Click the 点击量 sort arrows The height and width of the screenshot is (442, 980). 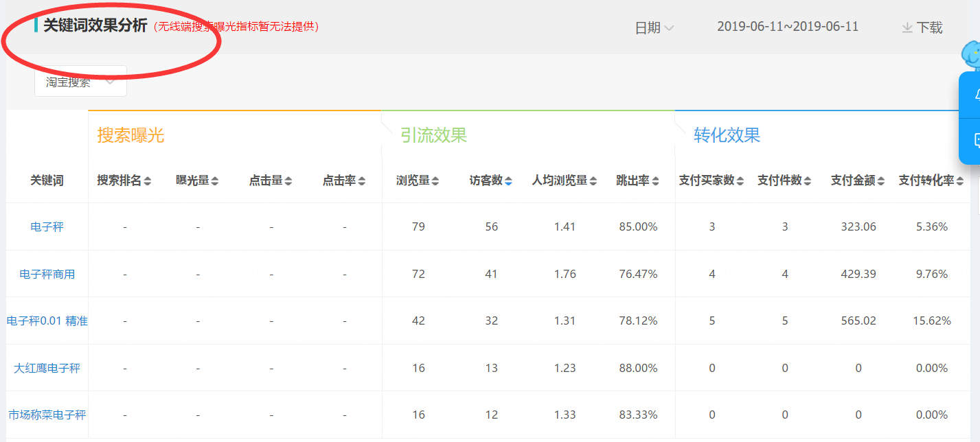coord(288,181)
